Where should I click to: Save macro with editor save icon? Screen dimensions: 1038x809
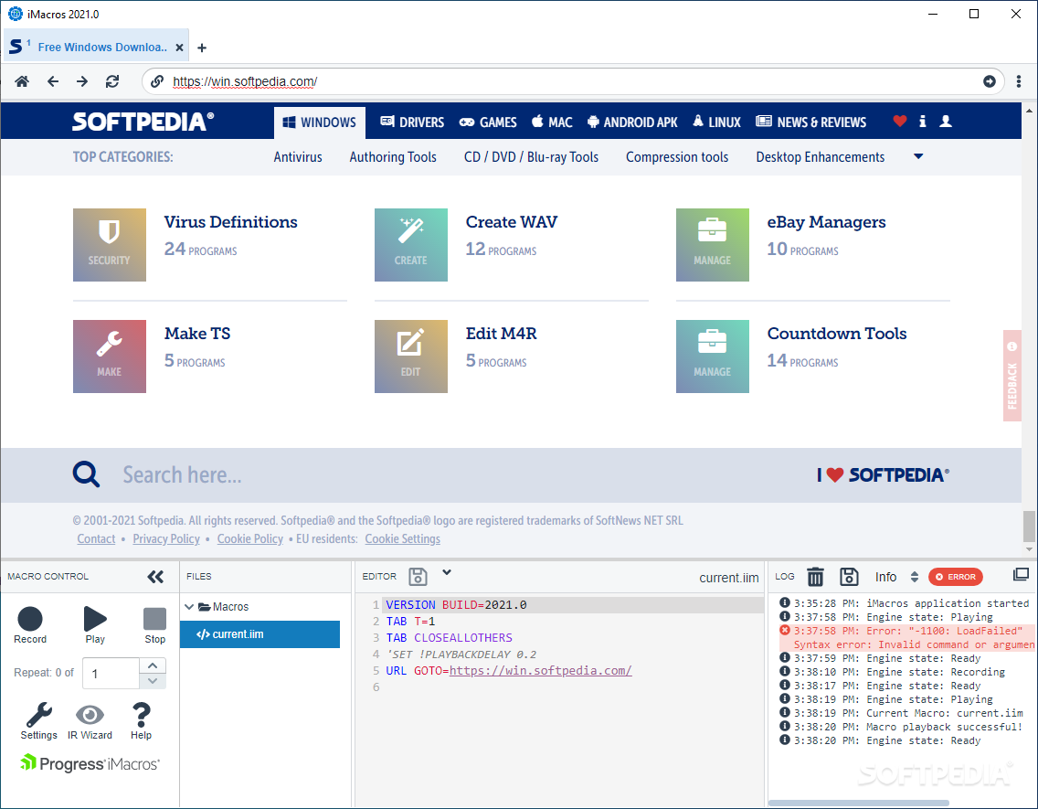[x=418, y=577]
